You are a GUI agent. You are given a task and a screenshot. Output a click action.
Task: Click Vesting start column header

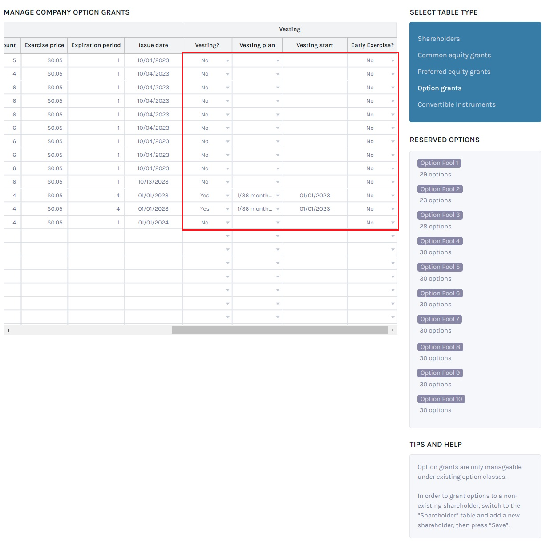[x=315, y=45]
